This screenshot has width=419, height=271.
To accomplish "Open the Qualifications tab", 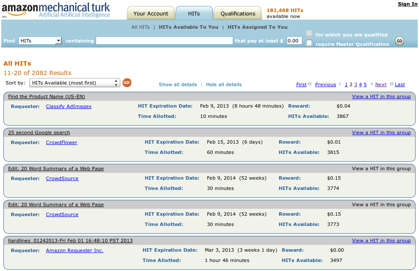I will point(238,13).
